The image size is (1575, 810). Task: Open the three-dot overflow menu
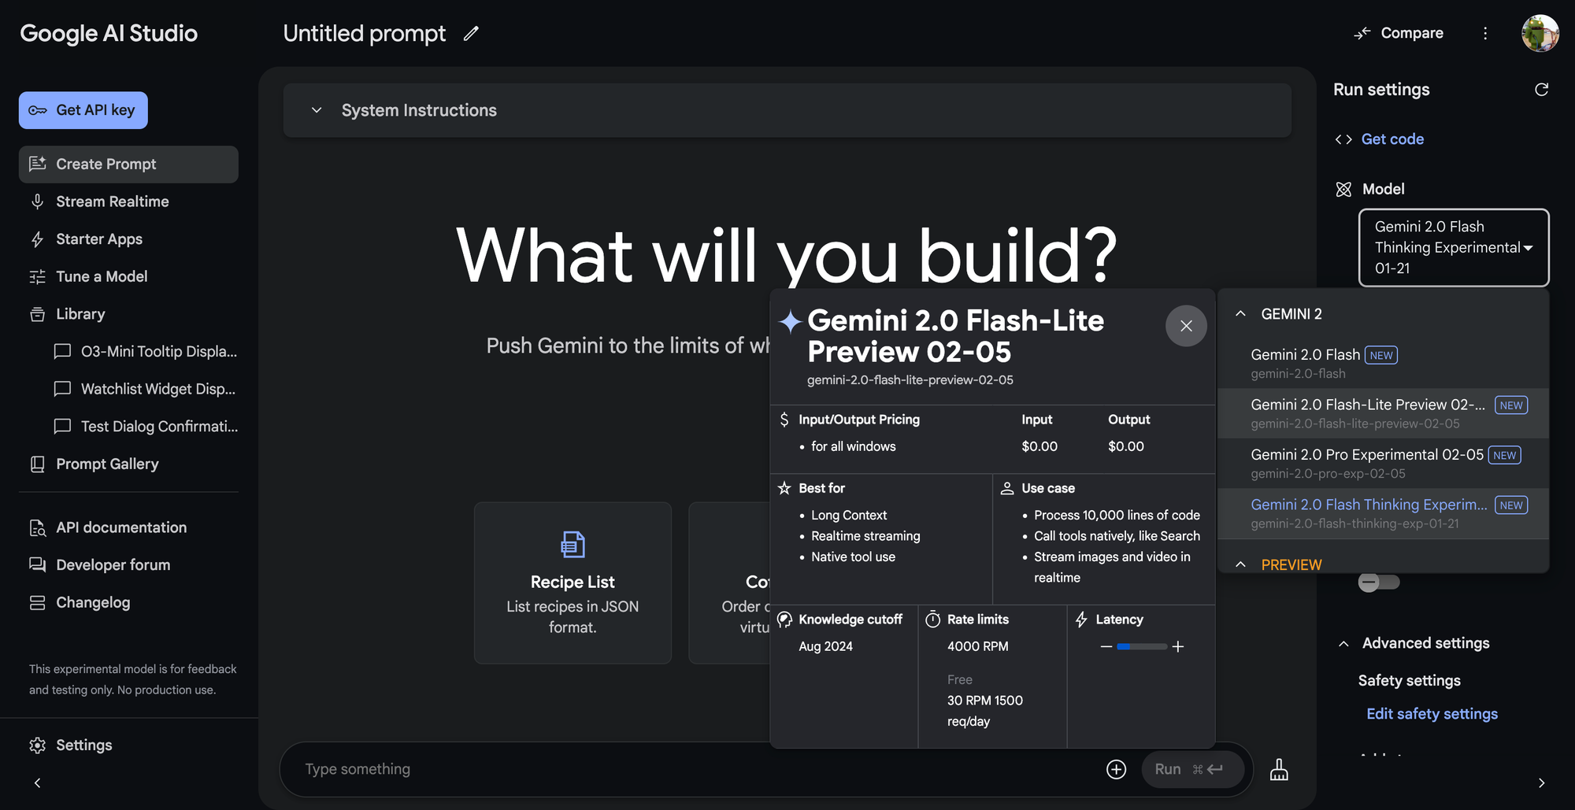tap(1485, 33)
